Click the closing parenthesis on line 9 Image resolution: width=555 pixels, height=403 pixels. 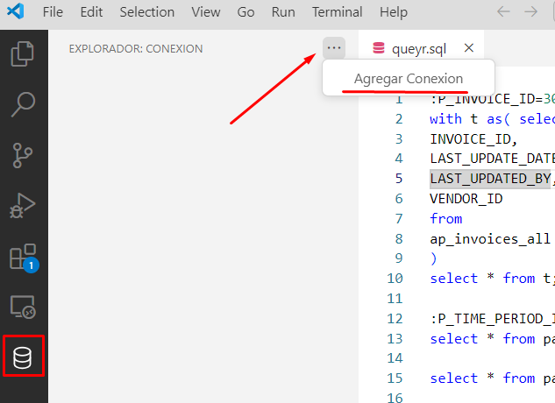pos(434,258)
